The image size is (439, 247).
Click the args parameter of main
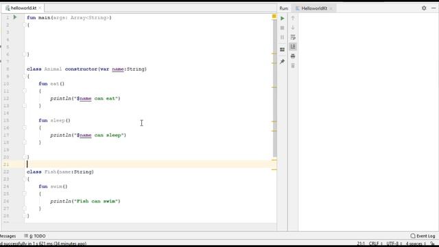click(x=59, y=18)
